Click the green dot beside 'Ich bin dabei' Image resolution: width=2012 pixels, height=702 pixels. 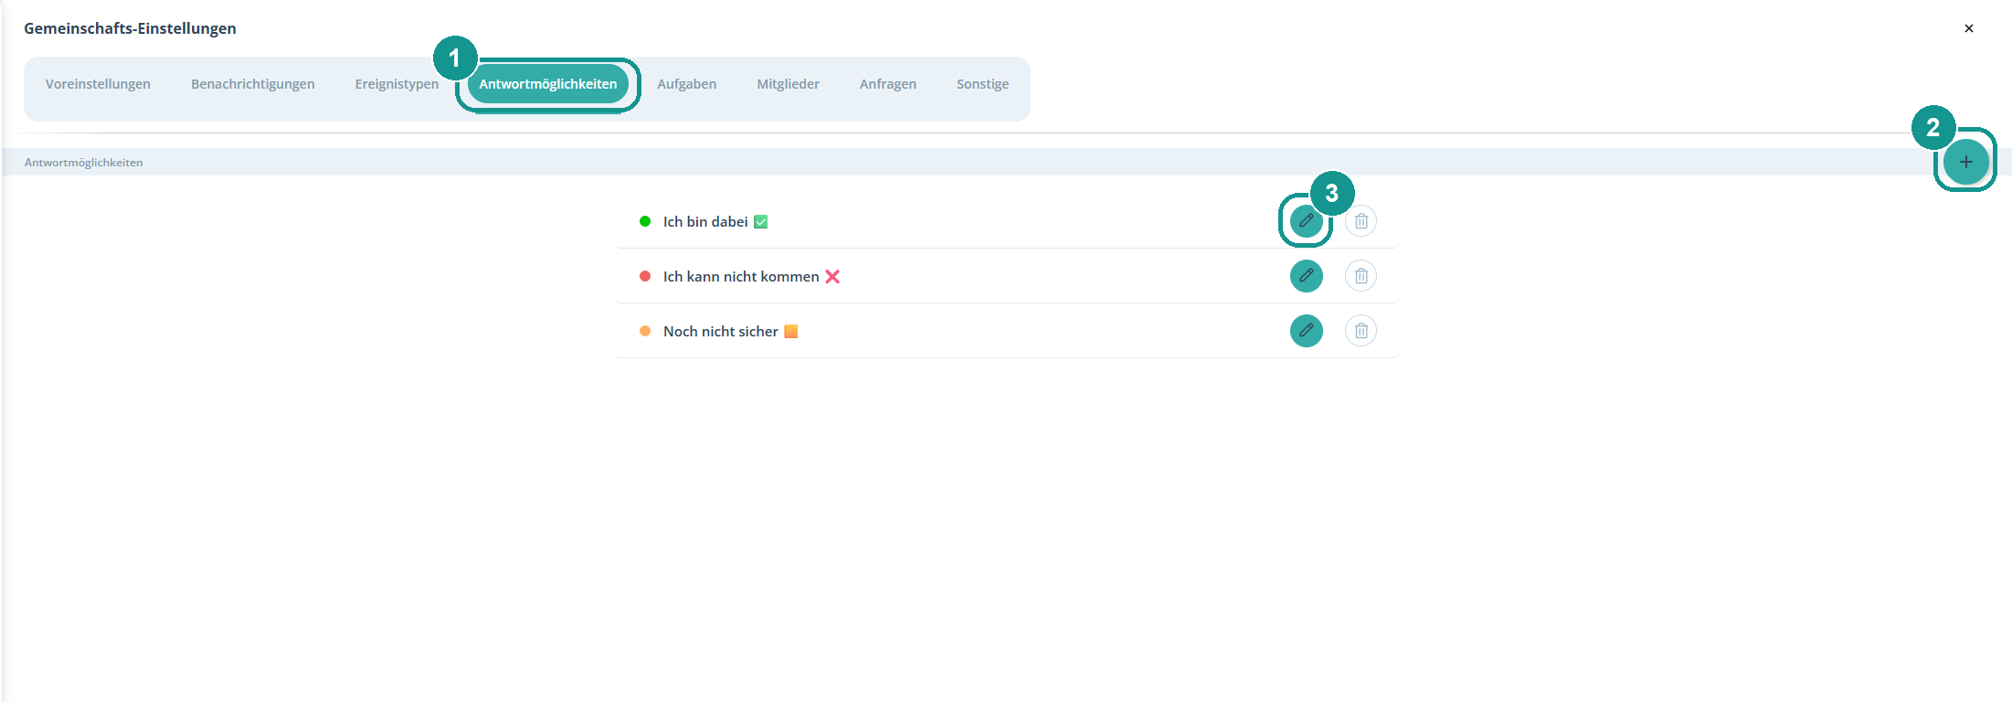point(645,221)
